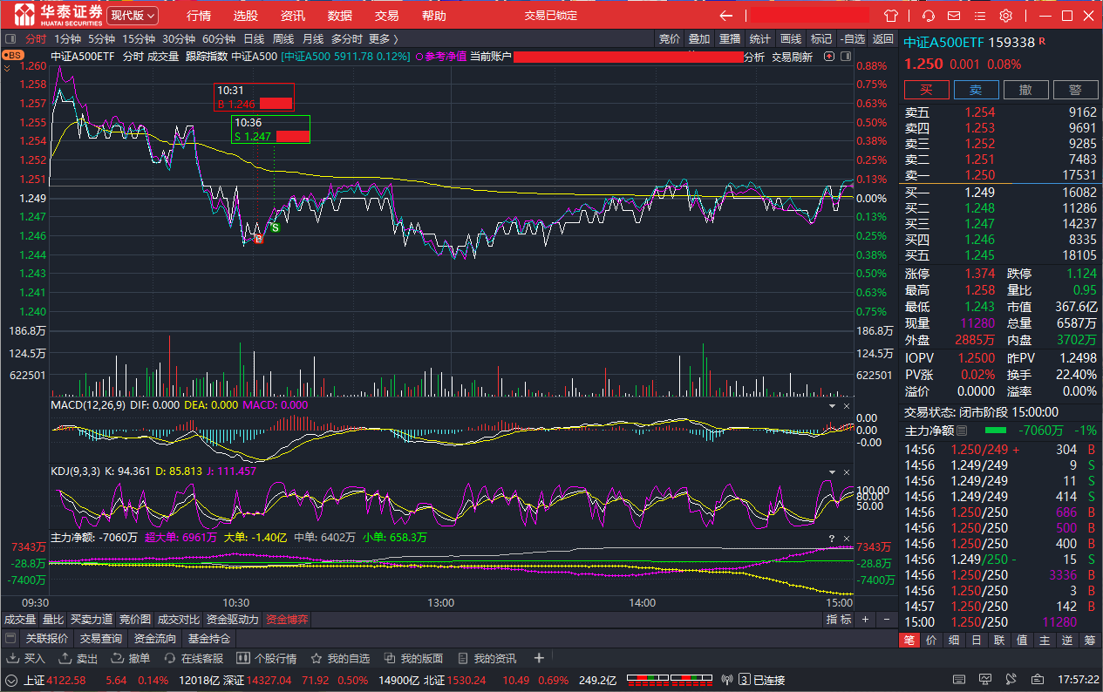Toggle the BS trade markers switch
Screen dimensions: 1103x692
pyautogui.click(x=13, y=56)
